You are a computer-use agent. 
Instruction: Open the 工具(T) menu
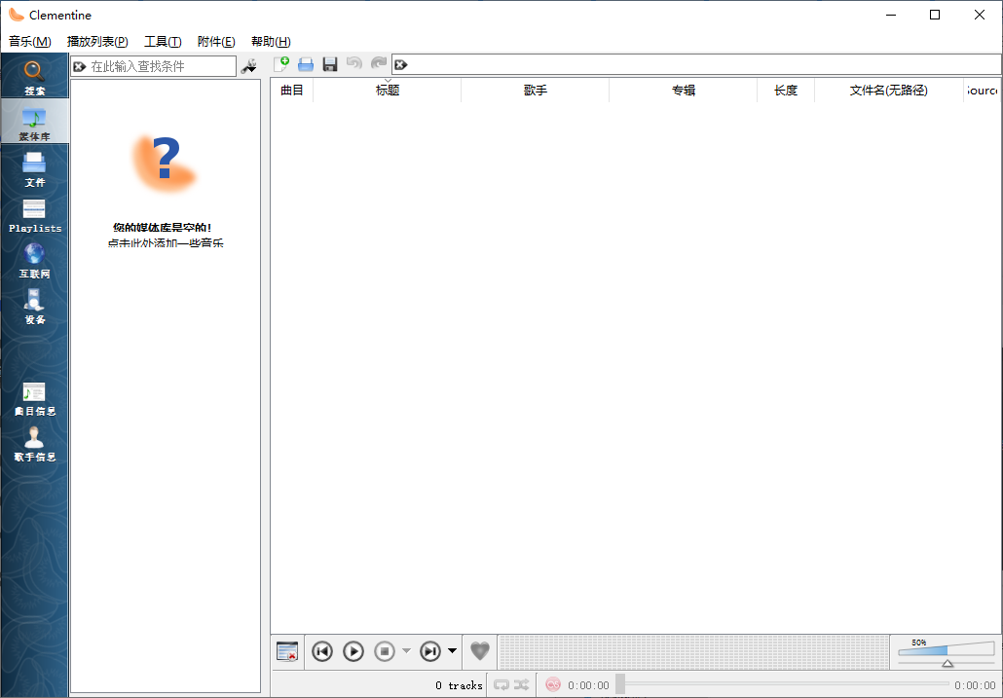click(x=163, y=41)
